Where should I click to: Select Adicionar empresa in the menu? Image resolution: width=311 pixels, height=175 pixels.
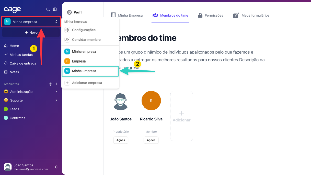87,83
